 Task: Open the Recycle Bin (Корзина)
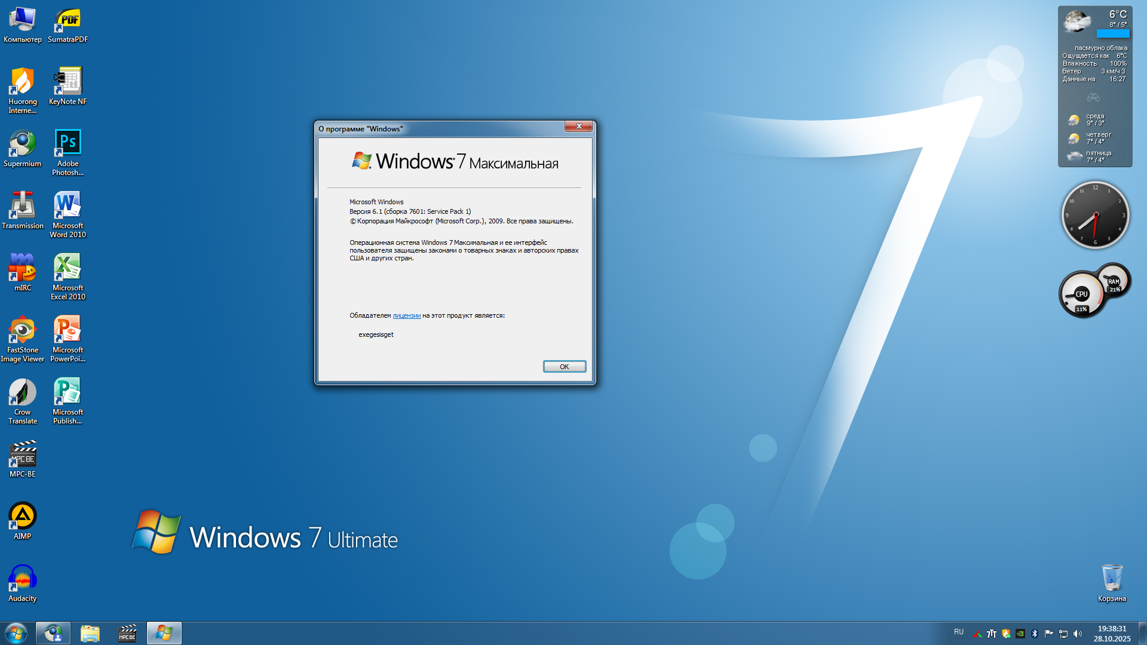pyautogui.click(x=1112, y=582)
